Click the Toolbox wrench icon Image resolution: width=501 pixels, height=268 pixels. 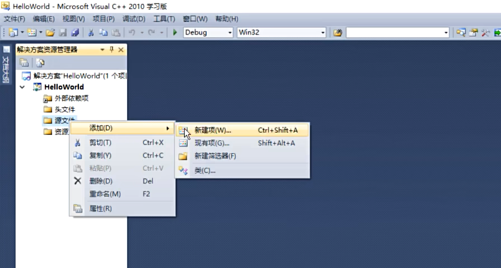pos(486,32)
